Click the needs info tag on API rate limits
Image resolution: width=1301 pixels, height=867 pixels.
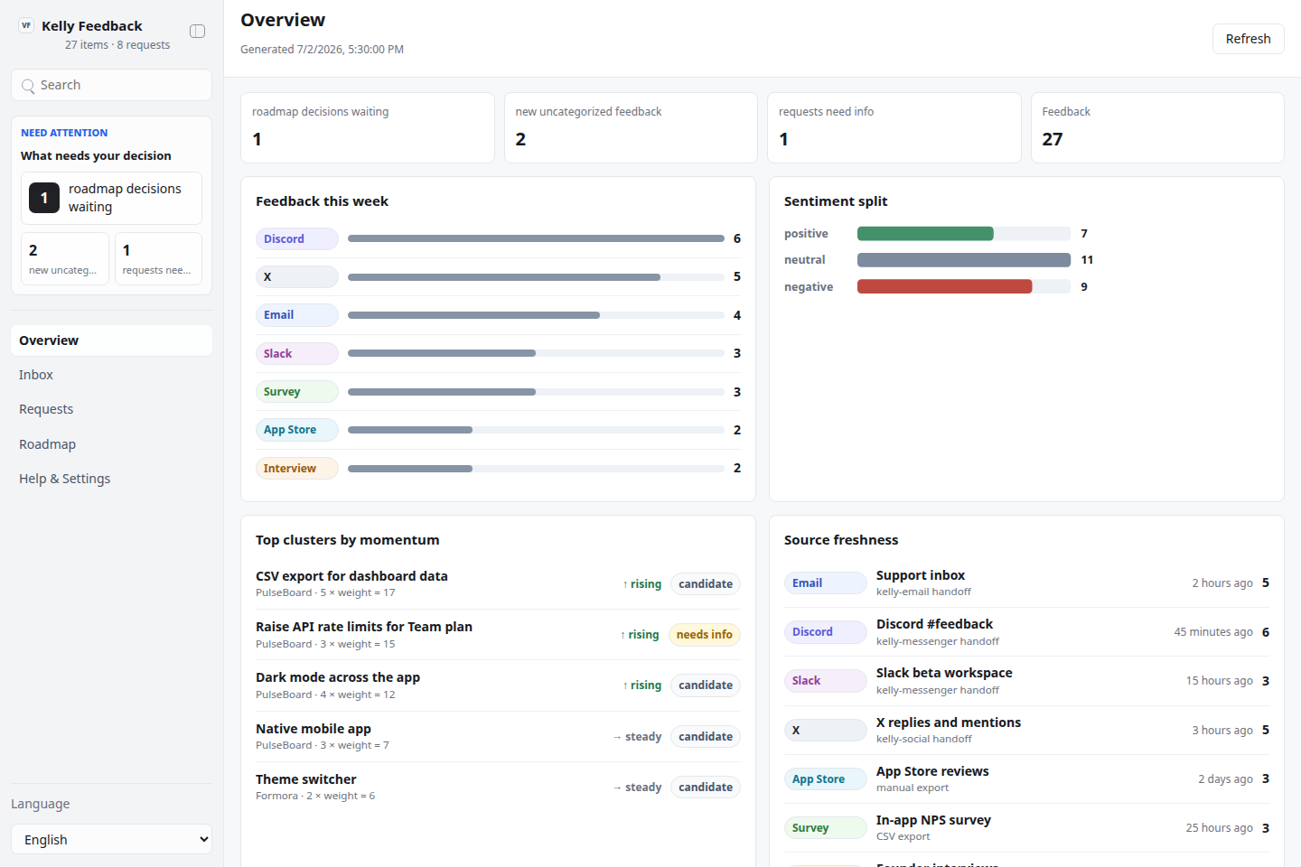[705, 635]
